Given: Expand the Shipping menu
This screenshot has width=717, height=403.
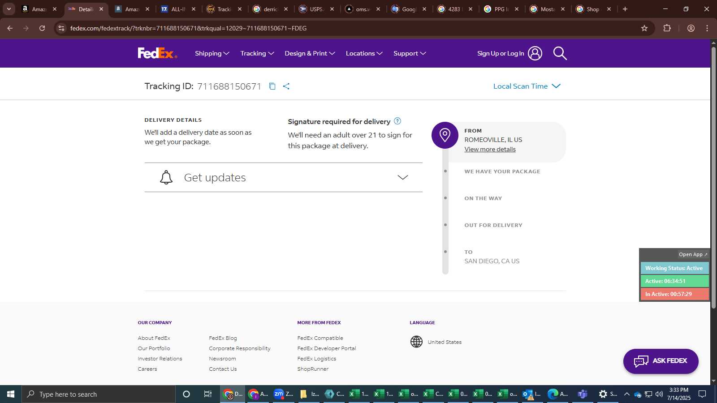Looking at the screenshot, I should pos(212,53).
